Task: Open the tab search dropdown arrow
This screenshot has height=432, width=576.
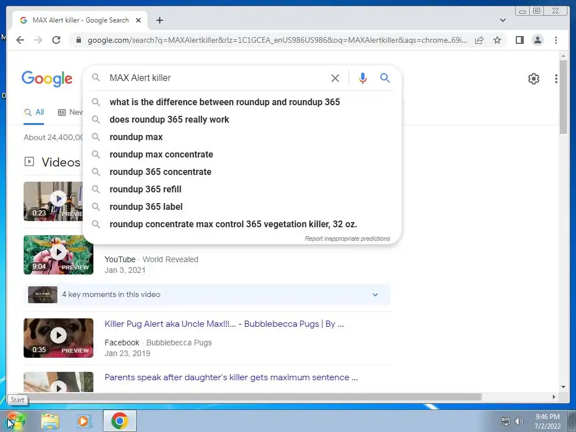Action: pos(503,20)
